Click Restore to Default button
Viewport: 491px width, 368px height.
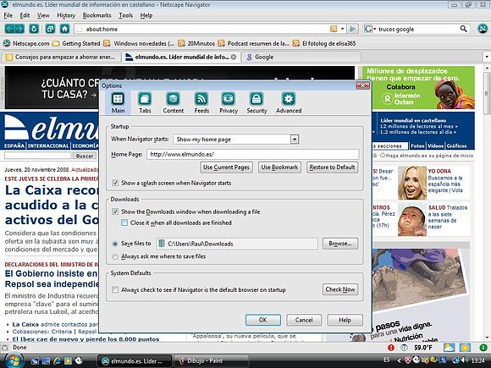(332, 168)
